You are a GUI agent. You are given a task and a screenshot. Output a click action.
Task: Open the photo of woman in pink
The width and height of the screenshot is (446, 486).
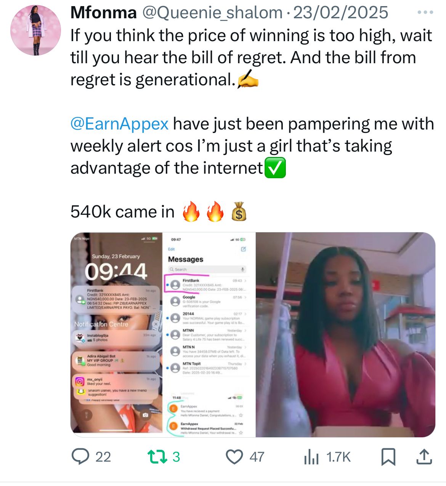point(345,334)
